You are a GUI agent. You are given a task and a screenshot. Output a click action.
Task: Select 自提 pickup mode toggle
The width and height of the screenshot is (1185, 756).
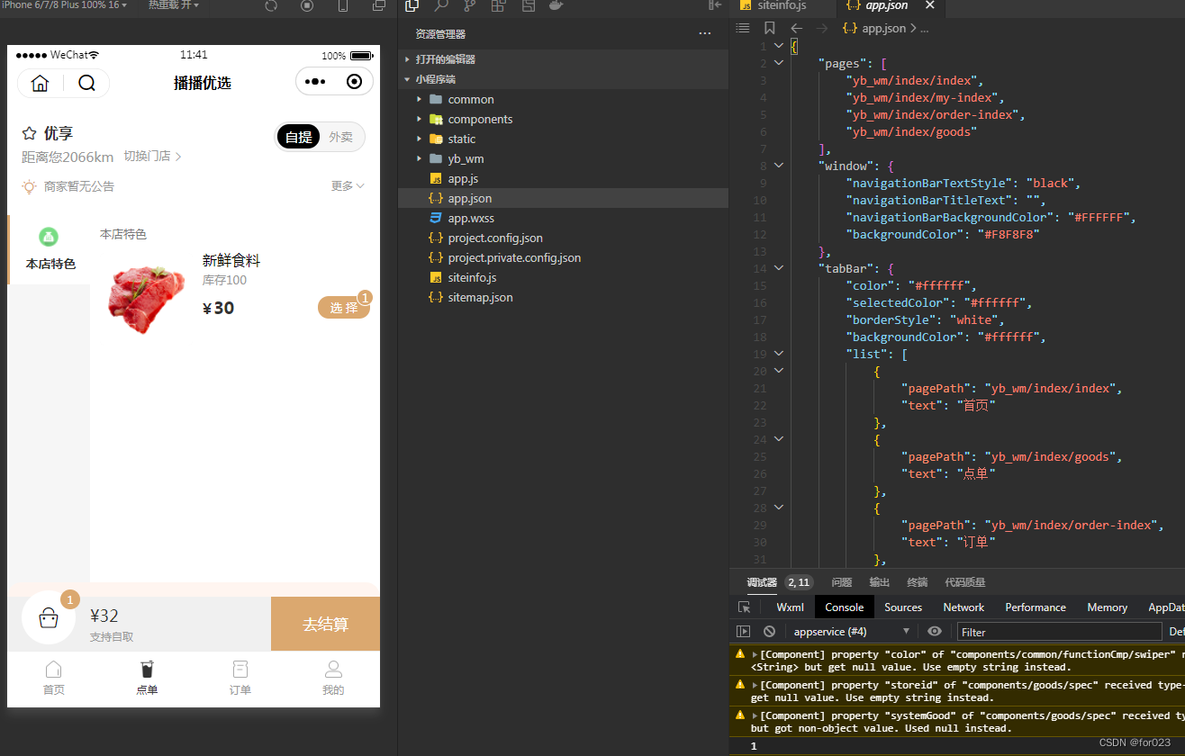298,137
